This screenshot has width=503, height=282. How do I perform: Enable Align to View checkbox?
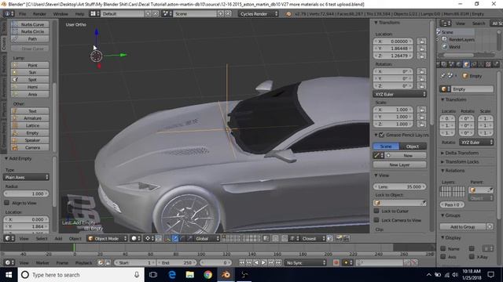tap(7, 203)
